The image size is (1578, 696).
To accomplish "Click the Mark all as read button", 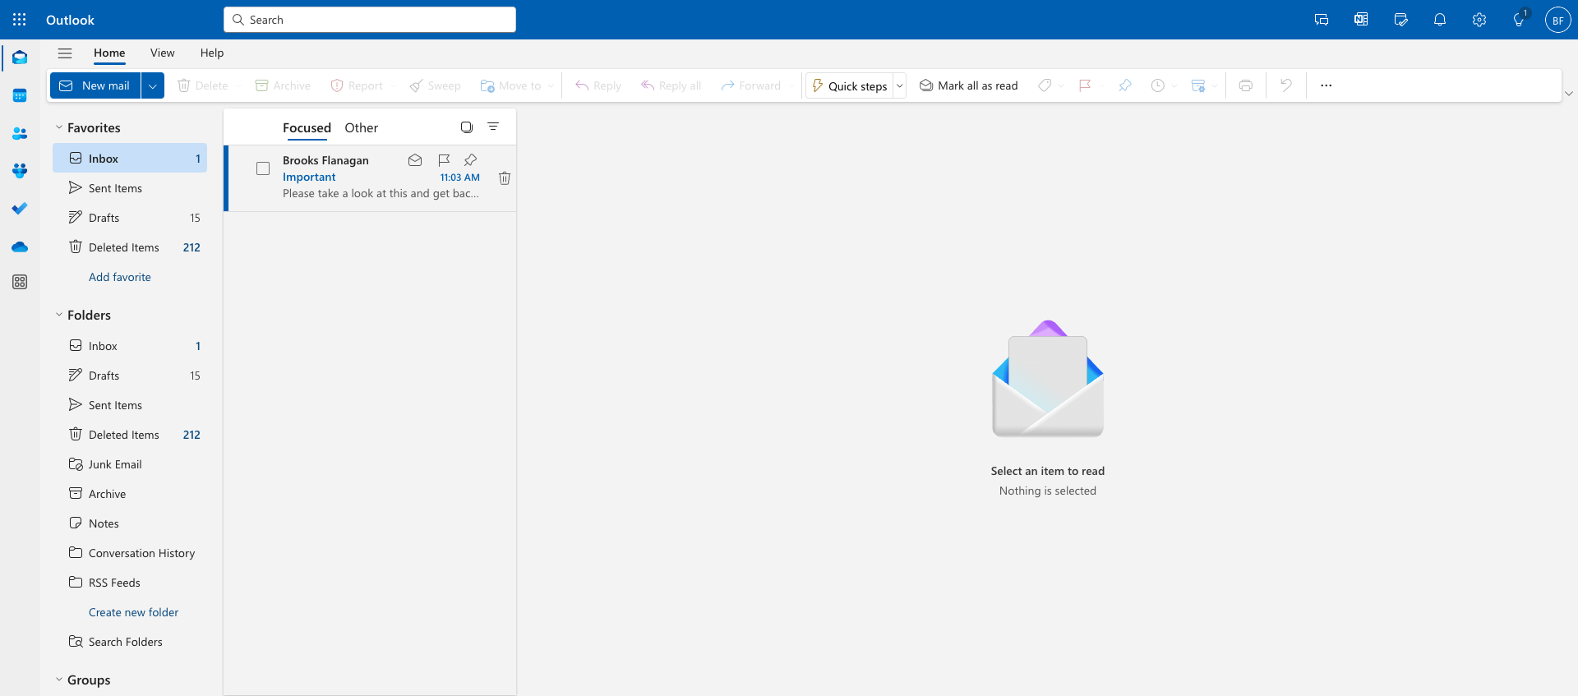I will point(968,85).
